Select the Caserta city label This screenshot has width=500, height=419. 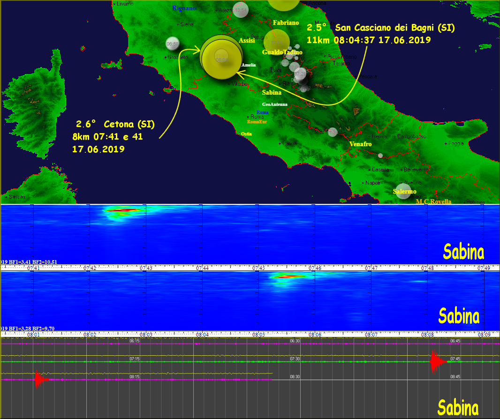379,170
